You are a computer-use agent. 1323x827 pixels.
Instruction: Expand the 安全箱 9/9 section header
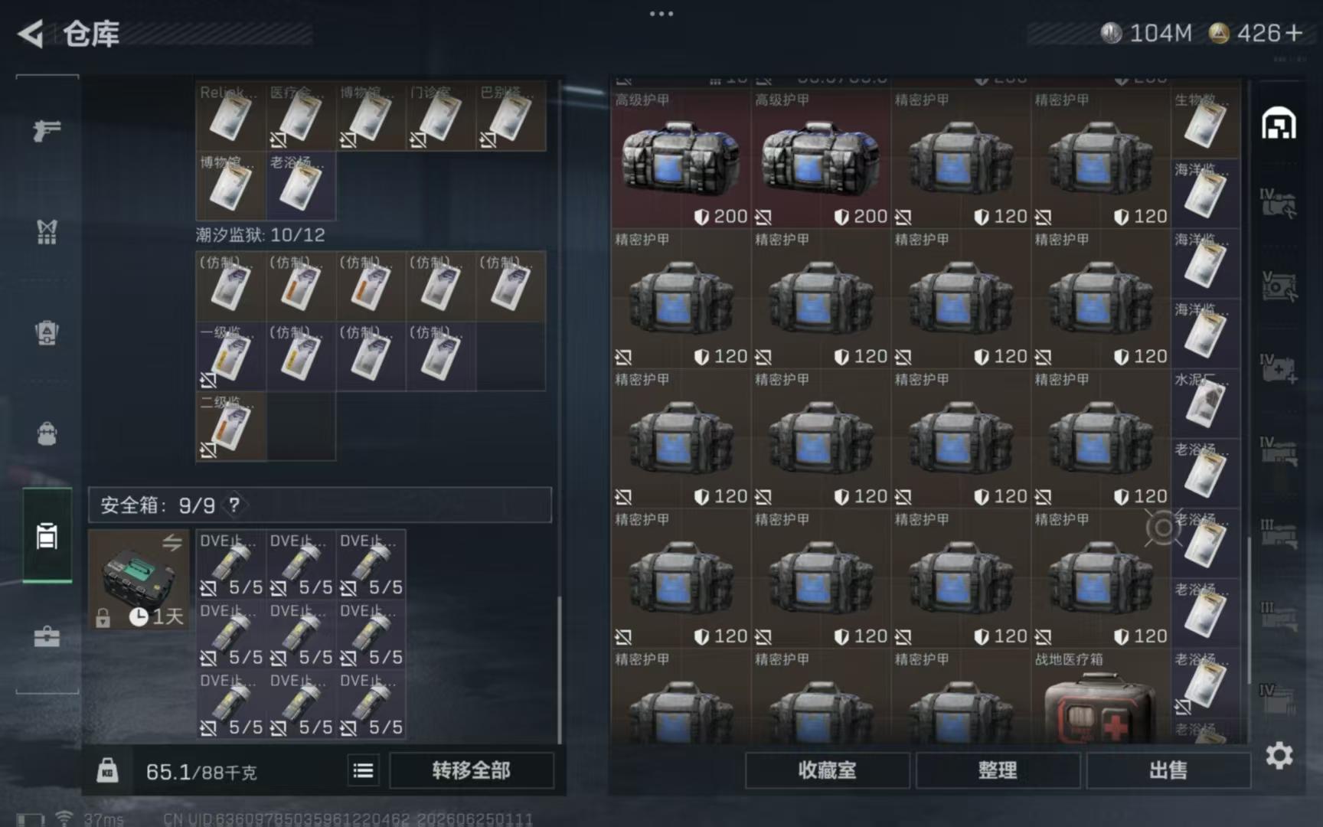click(320, 505)
